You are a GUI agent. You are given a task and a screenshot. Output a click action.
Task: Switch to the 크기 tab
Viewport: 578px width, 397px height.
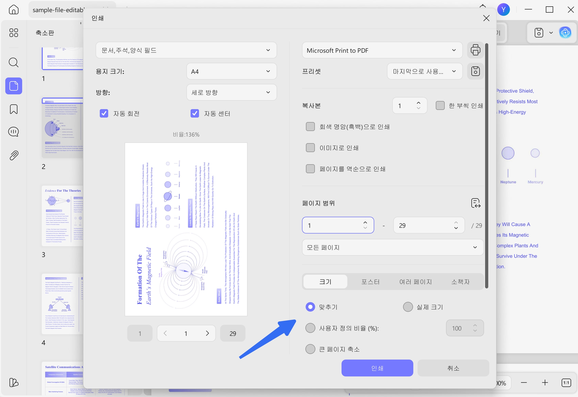pyautogui.click(x=325, y=282)
